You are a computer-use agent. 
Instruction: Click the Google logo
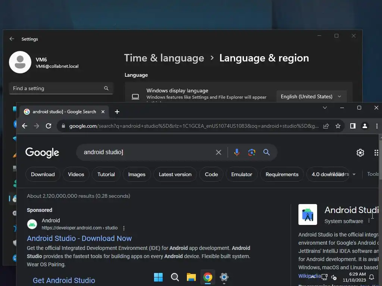coord(42,152)
